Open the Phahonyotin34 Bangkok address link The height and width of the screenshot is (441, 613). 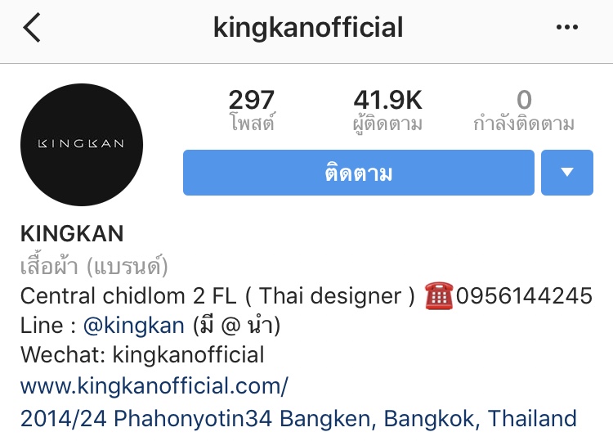[298, 419]
